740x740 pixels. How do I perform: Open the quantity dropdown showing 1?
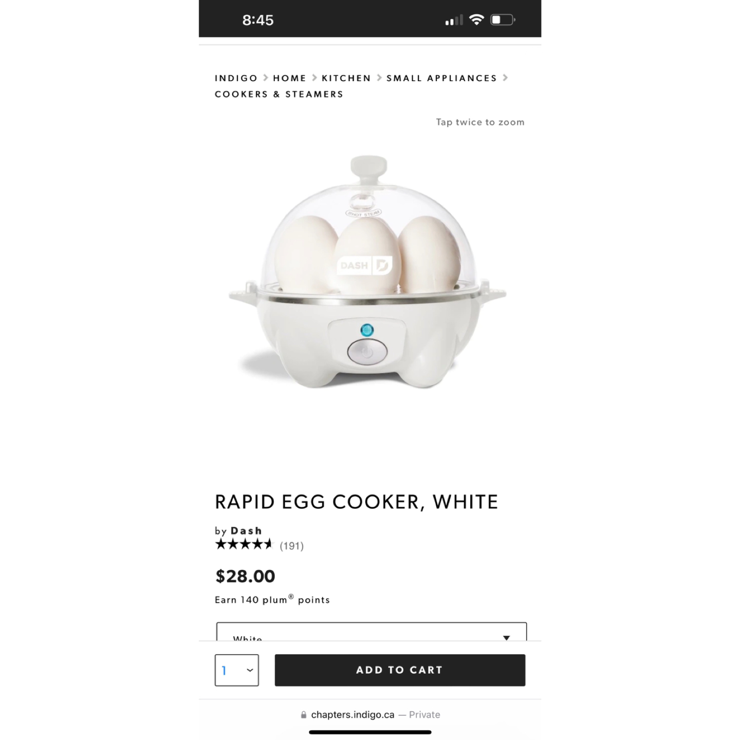coord(237,670)
